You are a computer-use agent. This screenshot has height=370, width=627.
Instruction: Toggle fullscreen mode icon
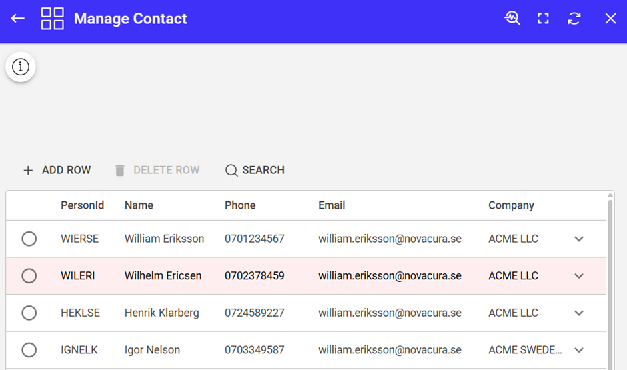pyautogui.click(x=543, y=19)
